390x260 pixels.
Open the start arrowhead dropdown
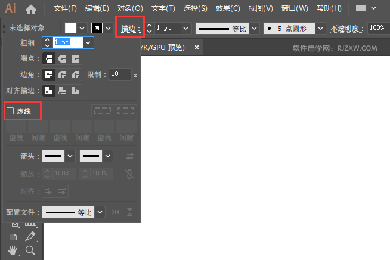70,156
